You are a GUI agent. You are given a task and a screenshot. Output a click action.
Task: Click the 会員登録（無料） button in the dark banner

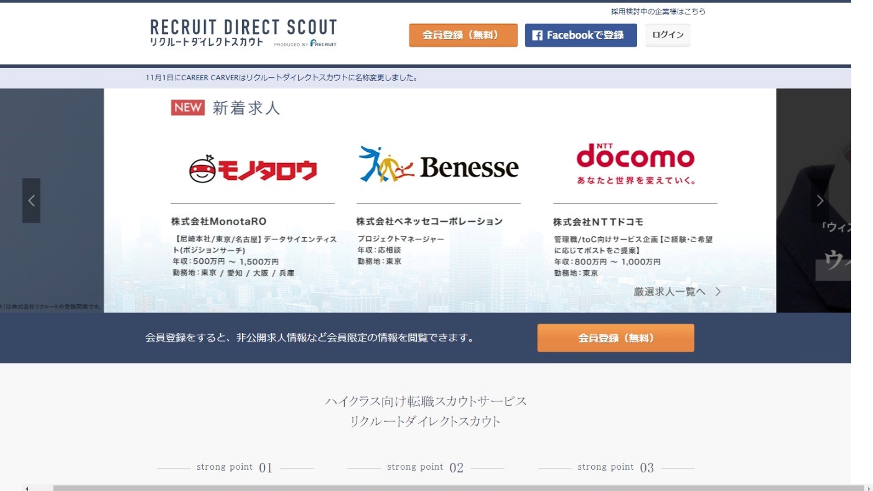click(615, 338)
